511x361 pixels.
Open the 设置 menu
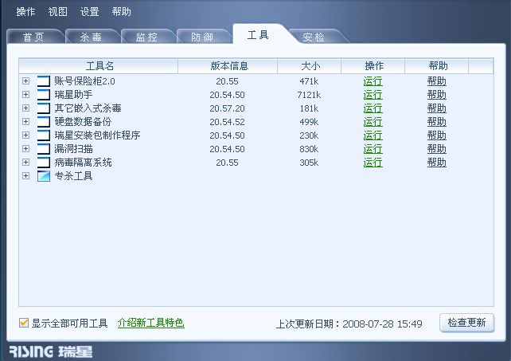click(x=89, y=12)
